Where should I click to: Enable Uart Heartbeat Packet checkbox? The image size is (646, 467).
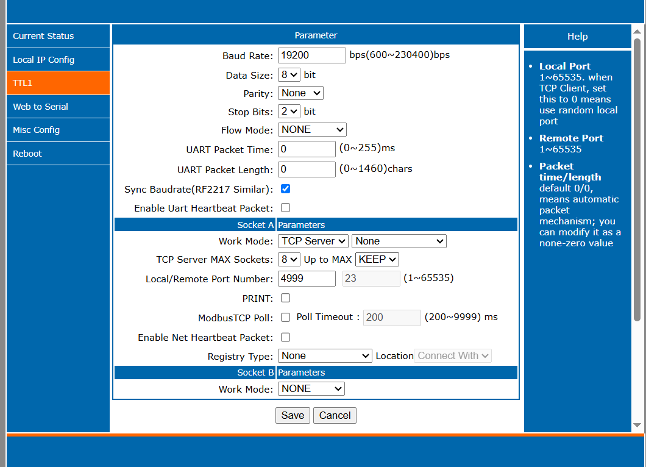coord(285,208)
